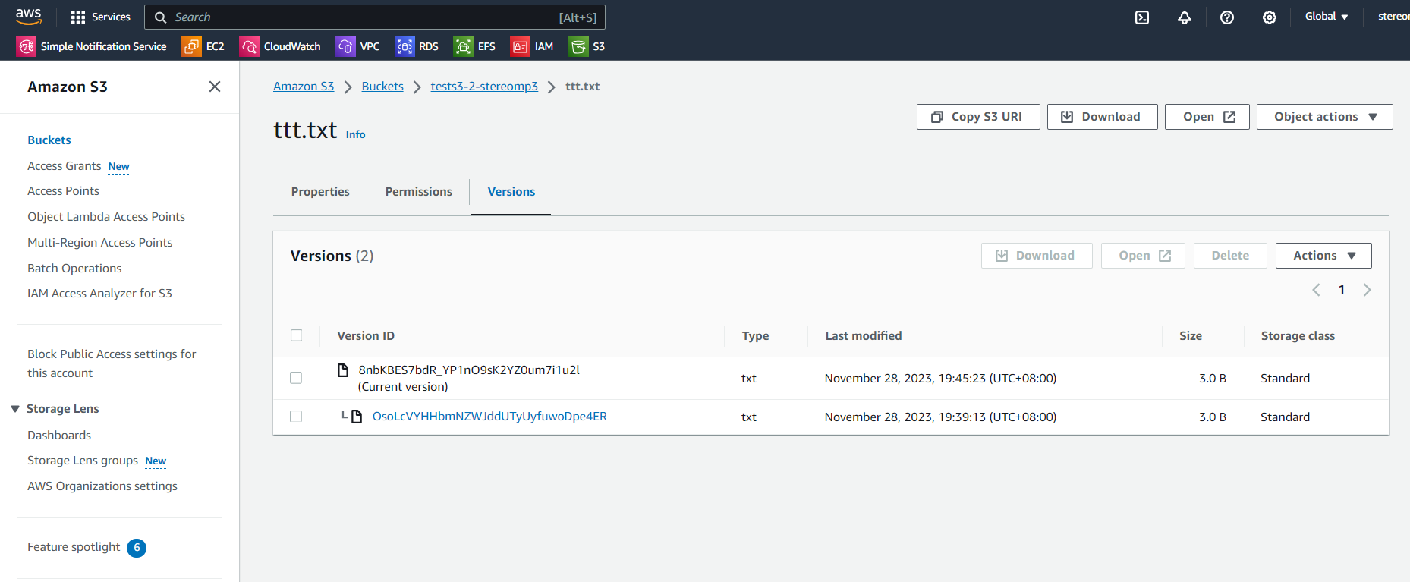Open CloudShell terminal icon
Viewport: 1410px width, 582px height.
pyautogui.click(x=1142, y=17)
